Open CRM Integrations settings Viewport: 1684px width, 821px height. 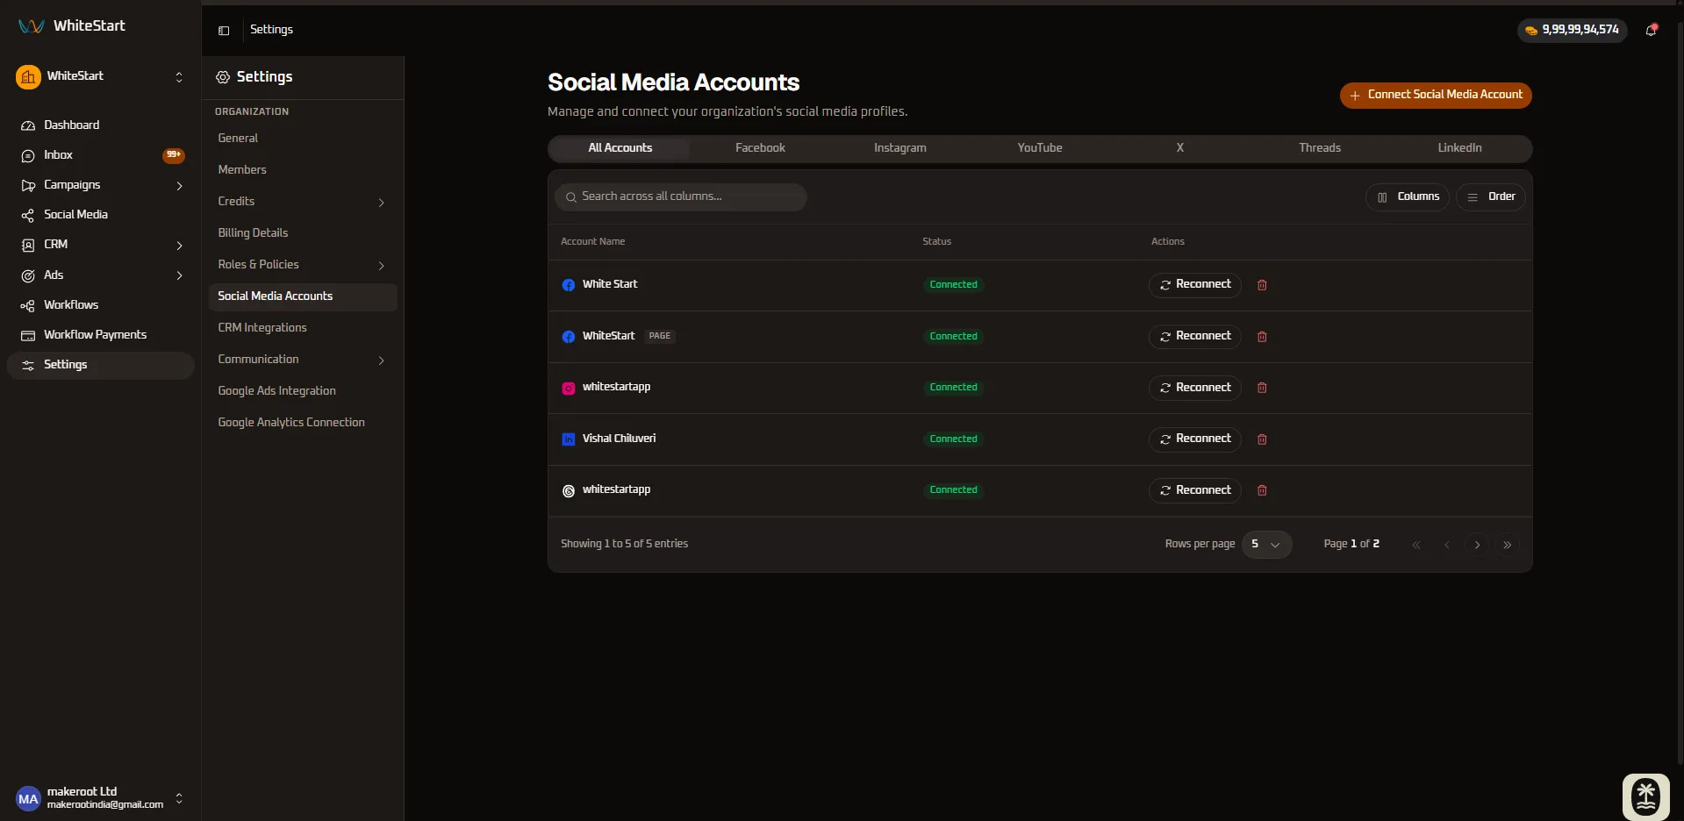pyautogui.click(x=303, y=328)
